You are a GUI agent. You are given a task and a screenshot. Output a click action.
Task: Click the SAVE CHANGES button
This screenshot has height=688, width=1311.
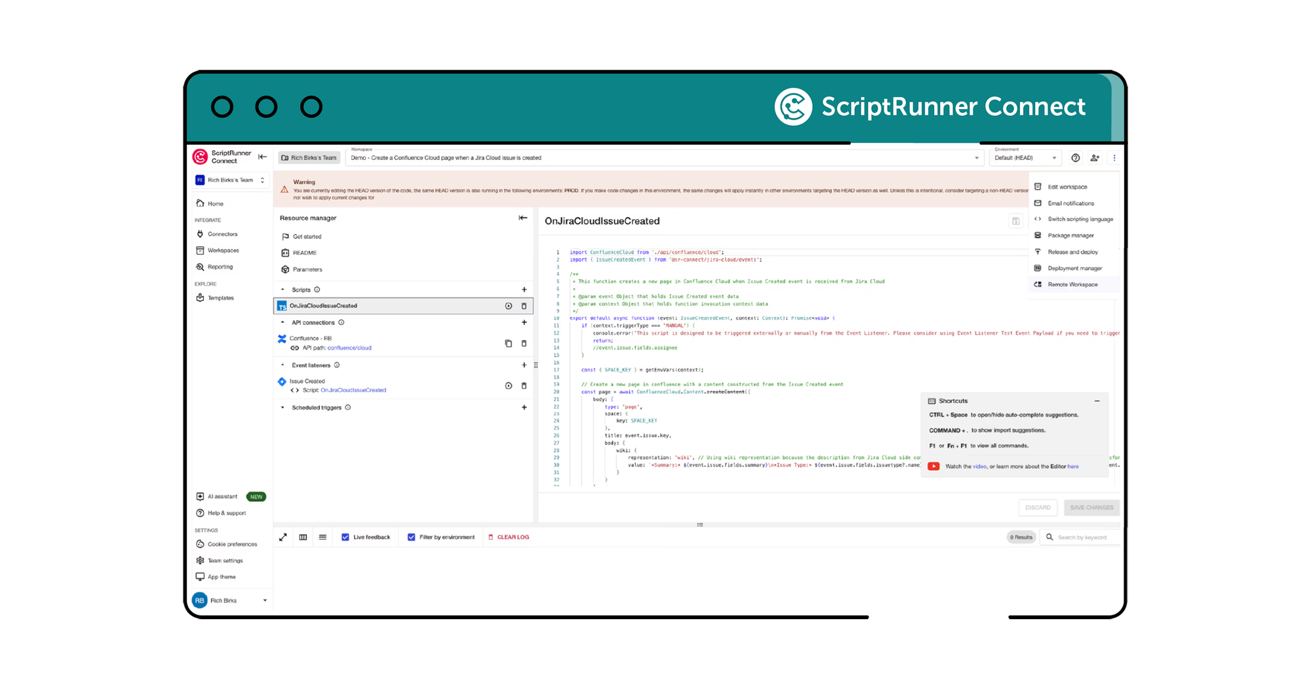(1091, 507)
